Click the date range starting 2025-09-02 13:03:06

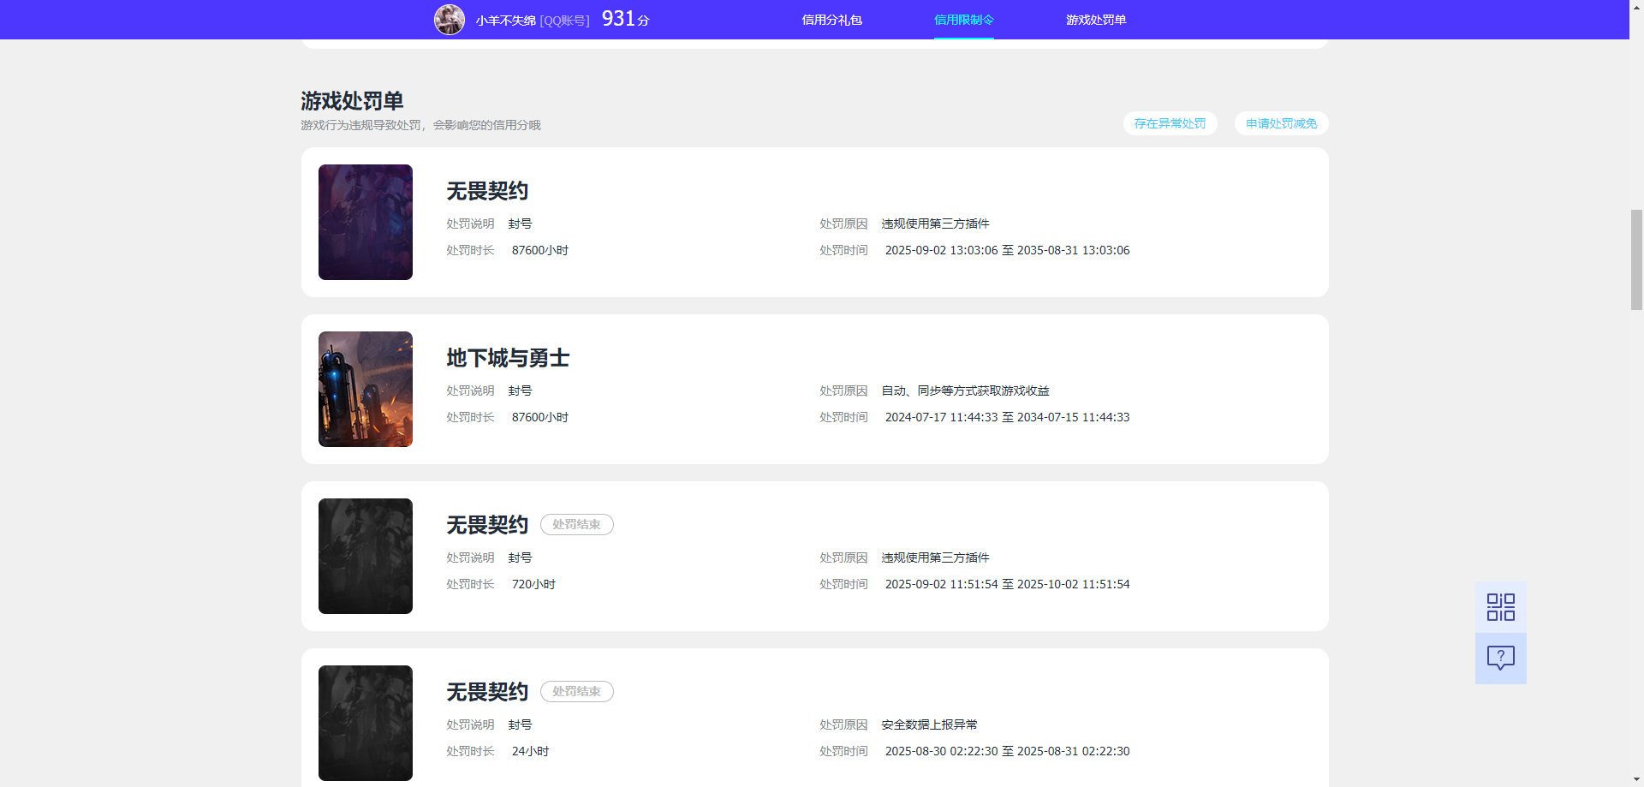point(1008,250)
